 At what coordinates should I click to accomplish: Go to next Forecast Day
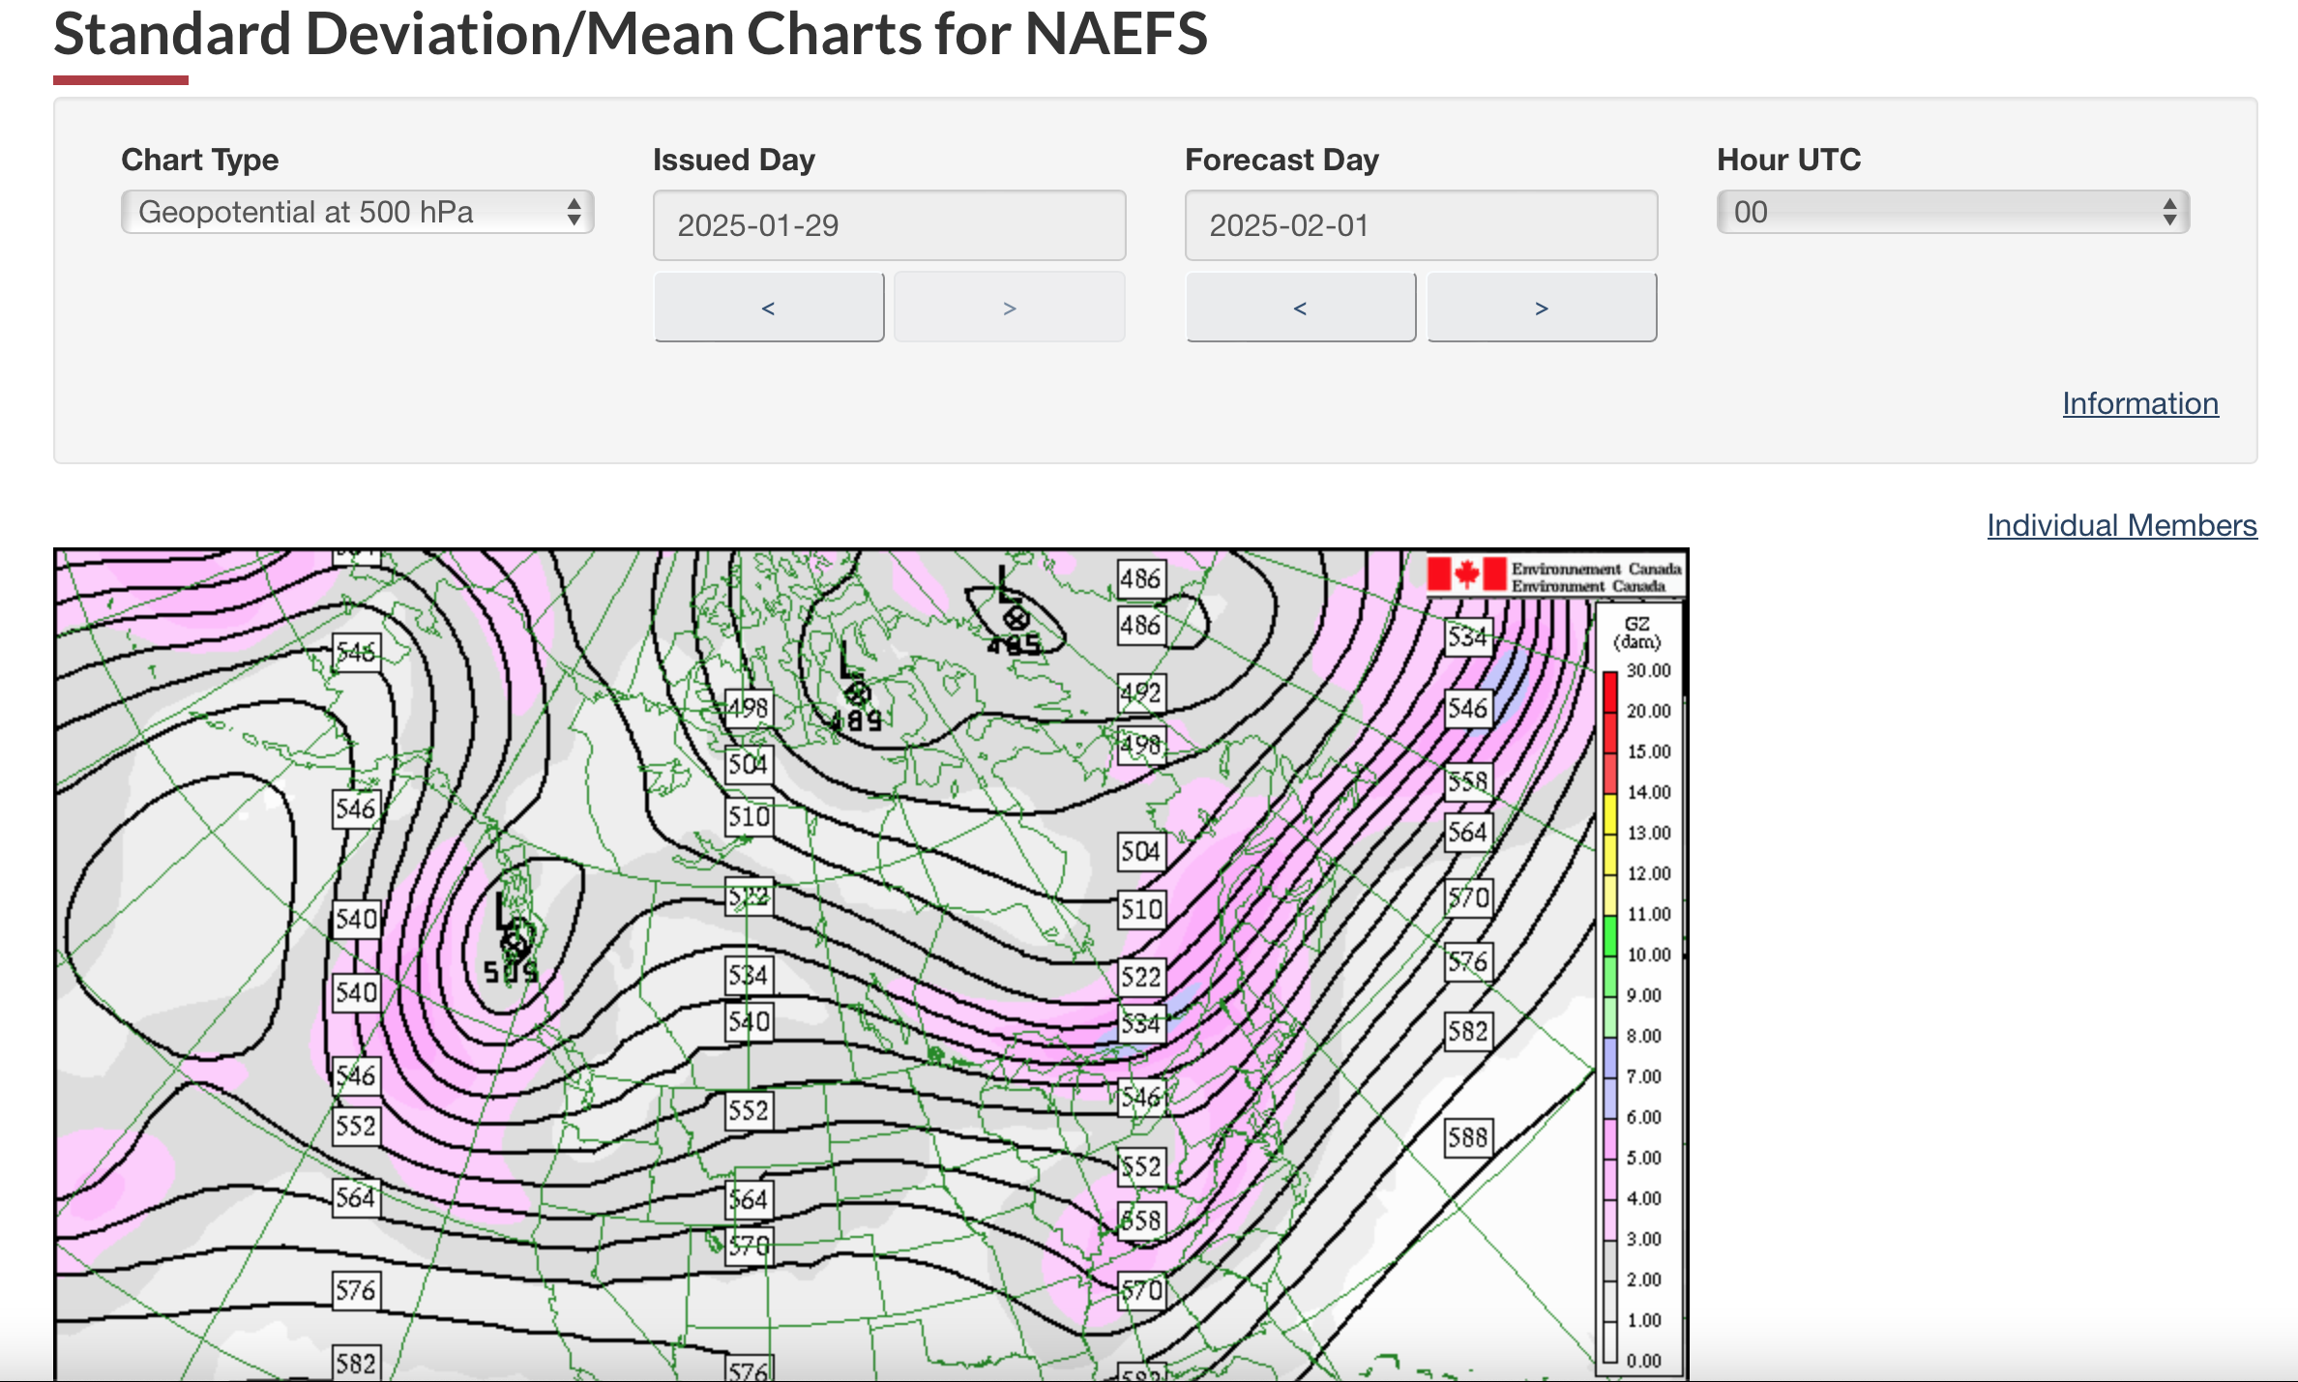[1542, 308]
